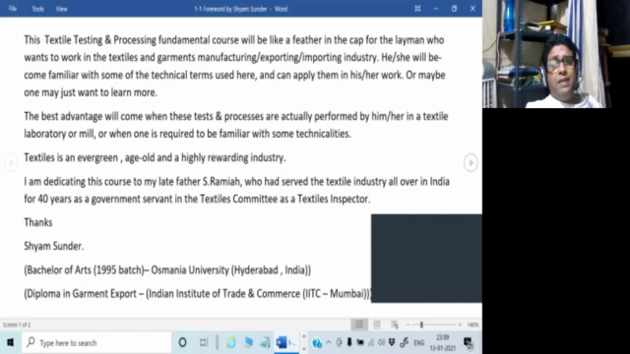Open the clock showing 13-01-2021

click(x=442, y=343)
